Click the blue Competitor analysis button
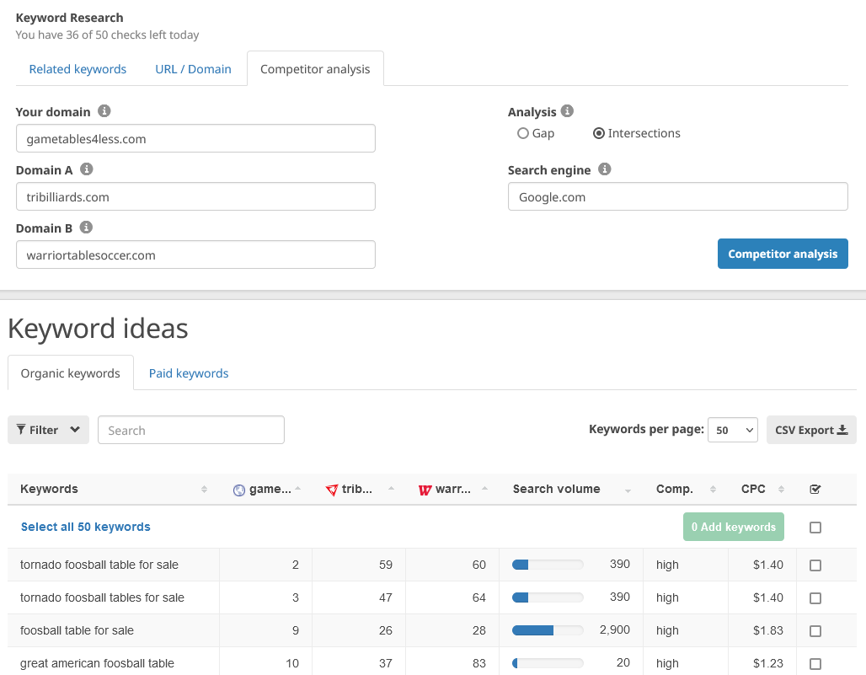The width and height of the screenshot is (866, 675). pyautogui.click(x=783, y=254)
